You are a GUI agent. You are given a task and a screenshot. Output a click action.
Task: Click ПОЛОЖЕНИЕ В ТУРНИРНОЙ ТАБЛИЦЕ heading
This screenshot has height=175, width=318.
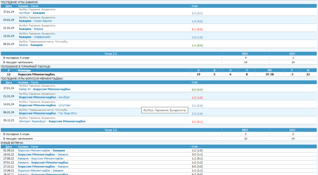click(x=25, y=67)
